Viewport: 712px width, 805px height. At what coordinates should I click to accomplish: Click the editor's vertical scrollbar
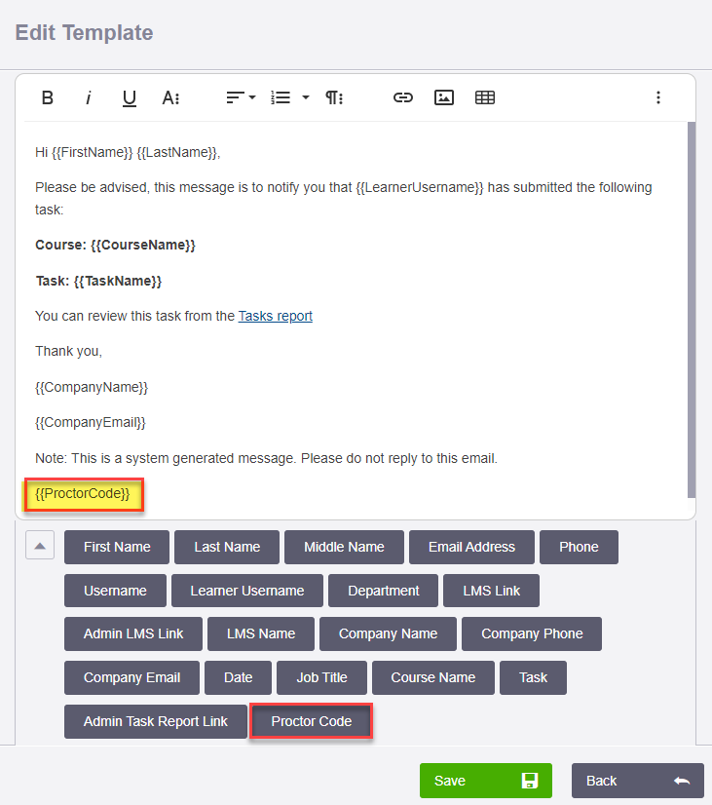pos(692,310)
